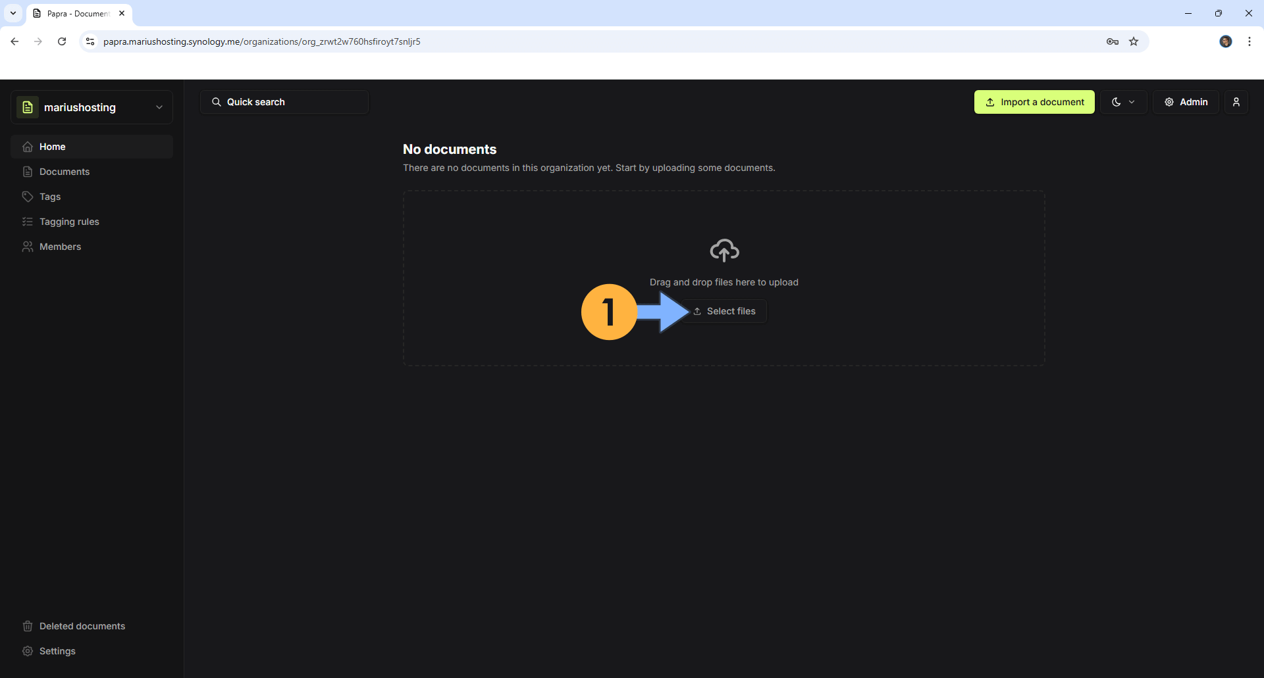The image size is (1264, 678).
Task: Click the Chrome profile avatar
Action: tap(1225, 41)
